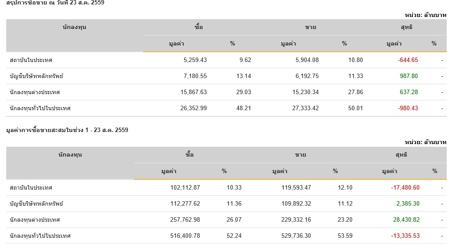This screenshot has height=244, width=457.
Task: Click the สุทธิ column header in the daily table
Action: [x=406, y=27]
